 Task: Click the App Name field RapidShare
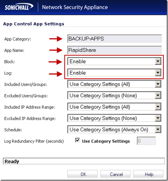pyautogui.click(x=115, y=50)
